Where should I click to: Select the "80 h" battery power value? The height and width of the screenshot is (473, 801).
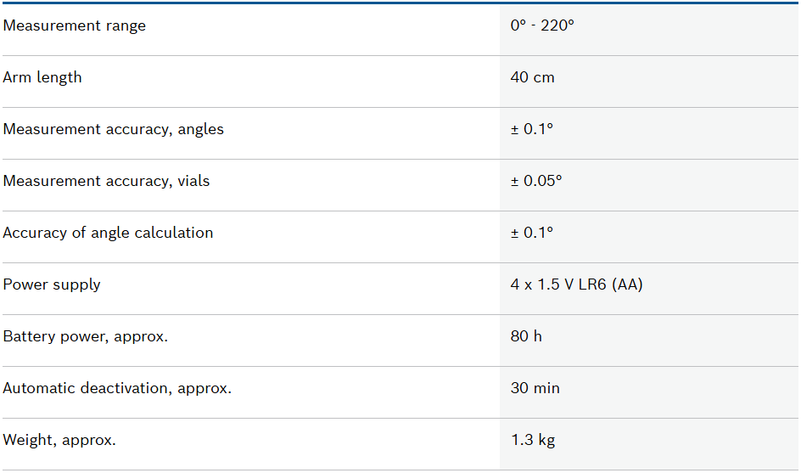tap(526, 336)
